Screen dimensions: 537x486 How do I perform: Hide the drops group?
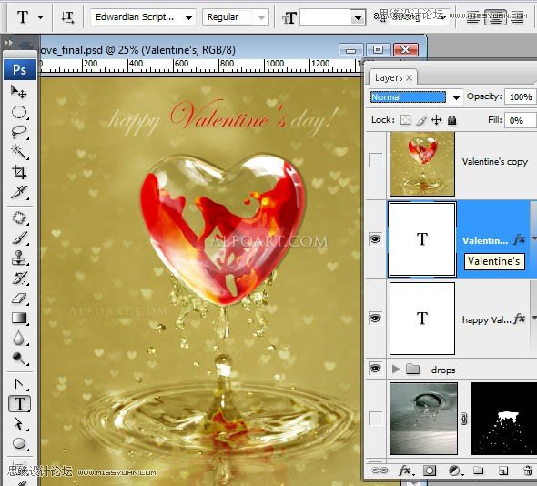click(375, 369)
